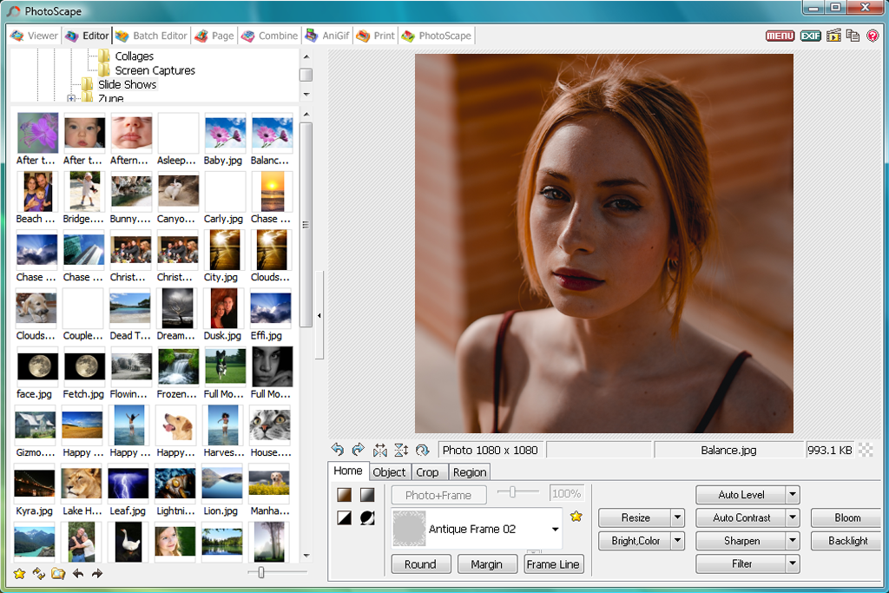Apply the negative invert icon

click(x=367, y=517)
